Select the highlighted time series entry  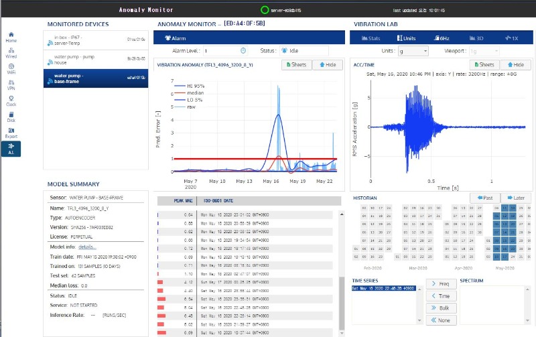pos(383,288)
